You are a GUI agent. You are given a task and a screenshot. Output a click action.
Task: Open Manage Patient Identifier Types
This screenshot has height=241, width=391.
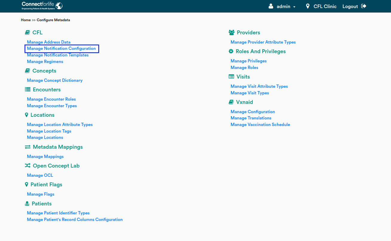tap(58, 213)
